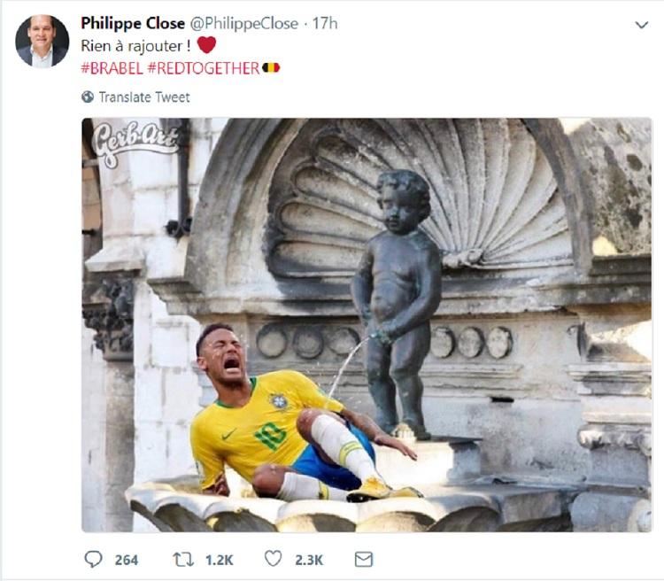This screenshot has height=581, width=664.
Task: Click the globe icon beside Translate Tweet
Action: click(x=88, y=97)
